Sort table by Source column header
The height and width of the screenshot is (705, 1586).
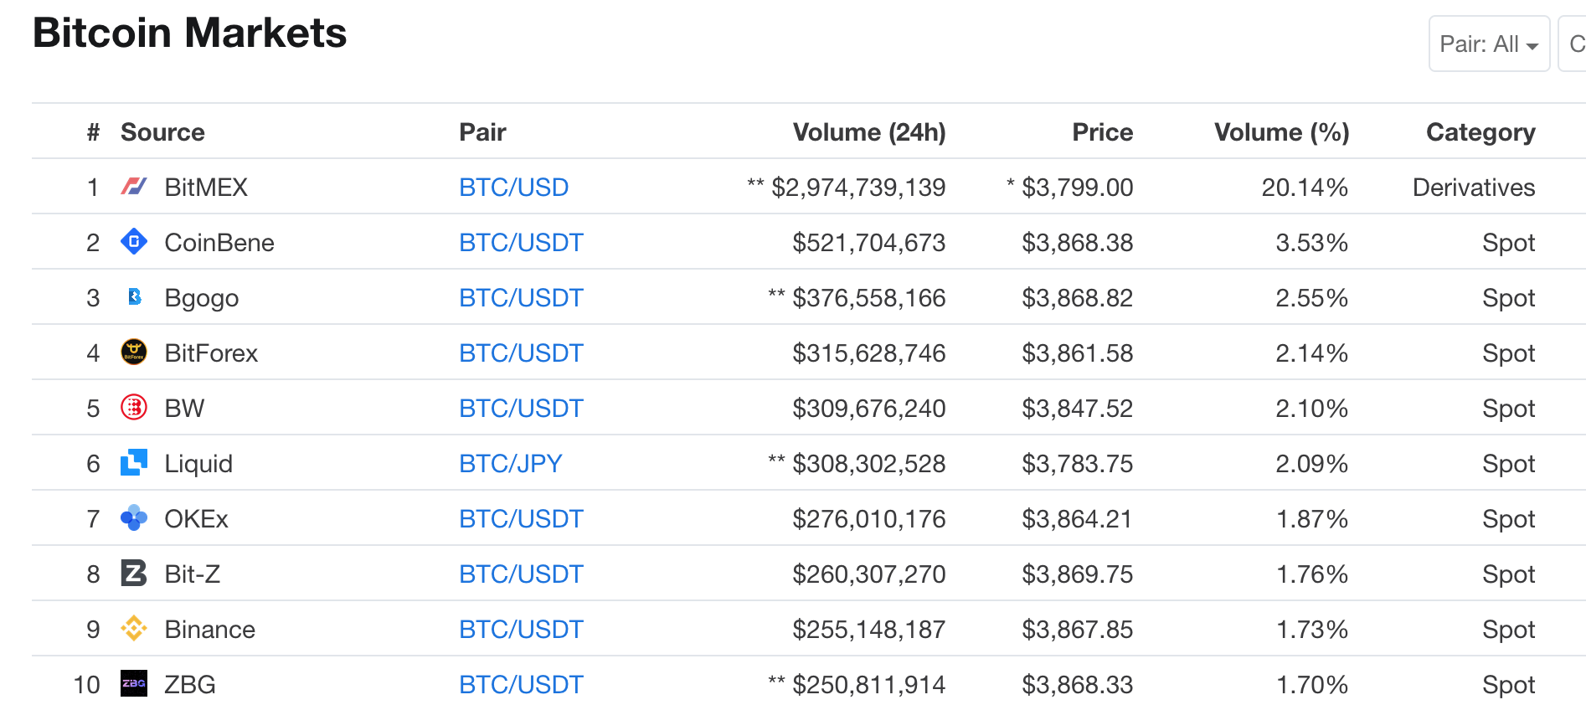[x=162, y=132]
